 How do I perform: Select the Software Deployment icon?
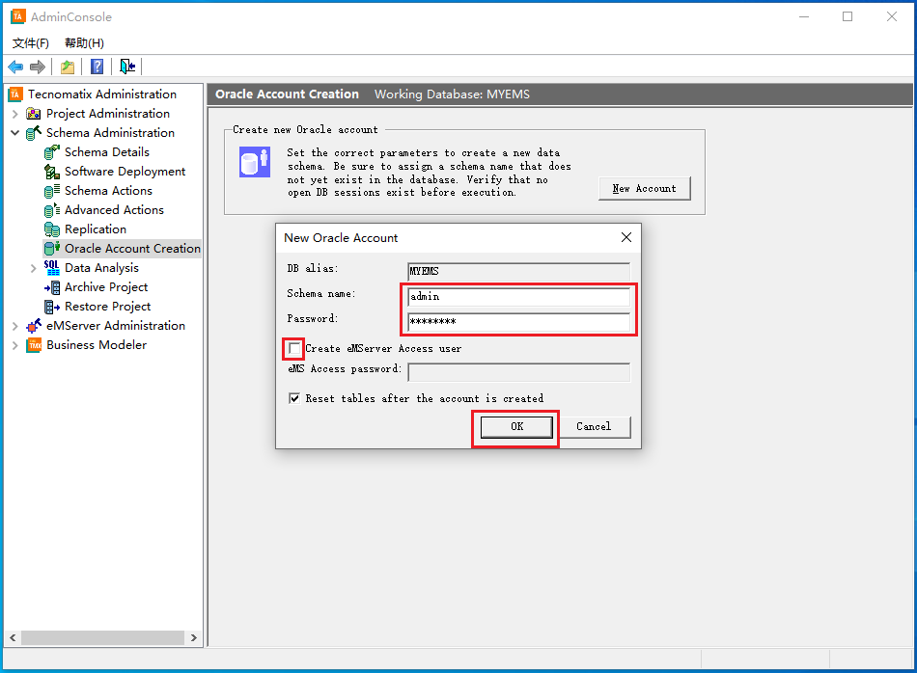[52, 172]
